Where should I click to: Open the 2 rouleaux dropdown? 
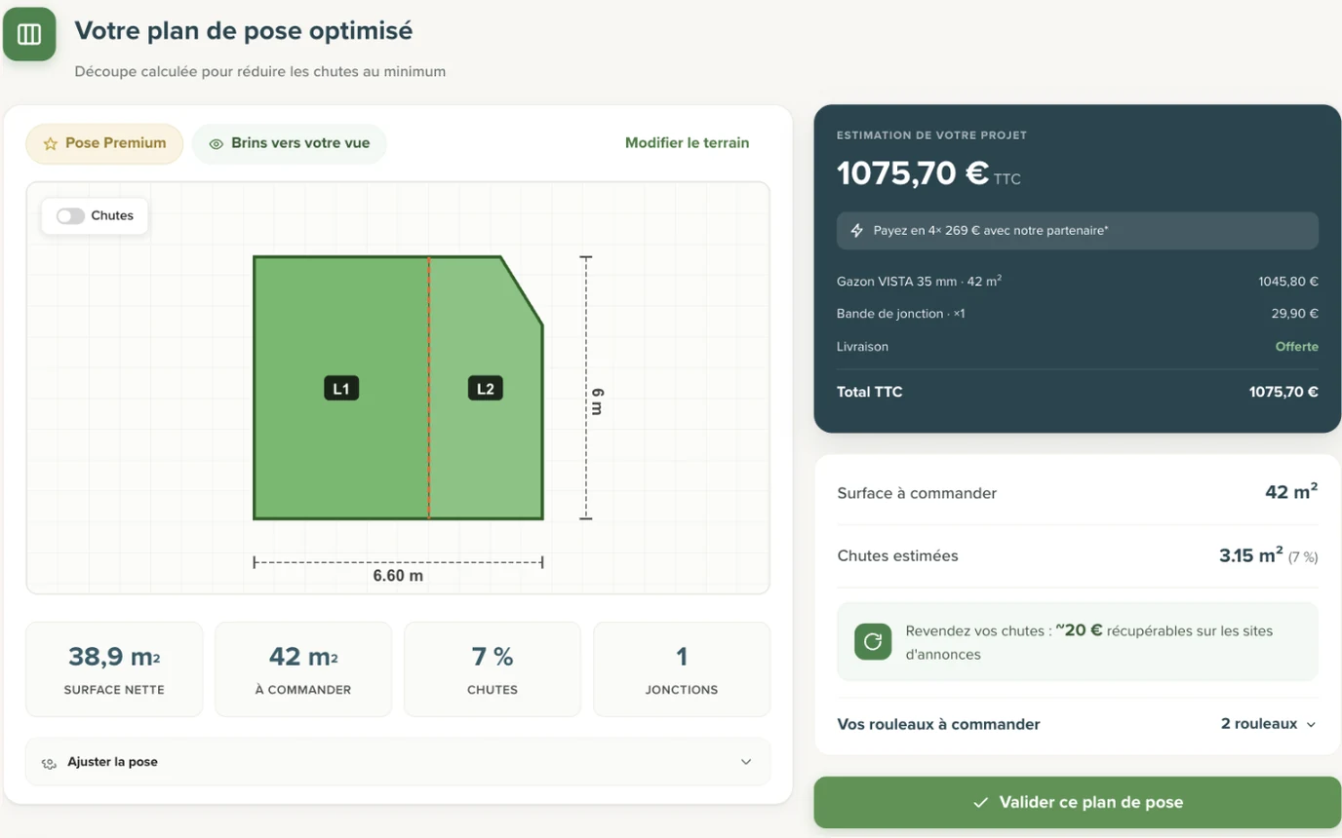point(1269,724)
